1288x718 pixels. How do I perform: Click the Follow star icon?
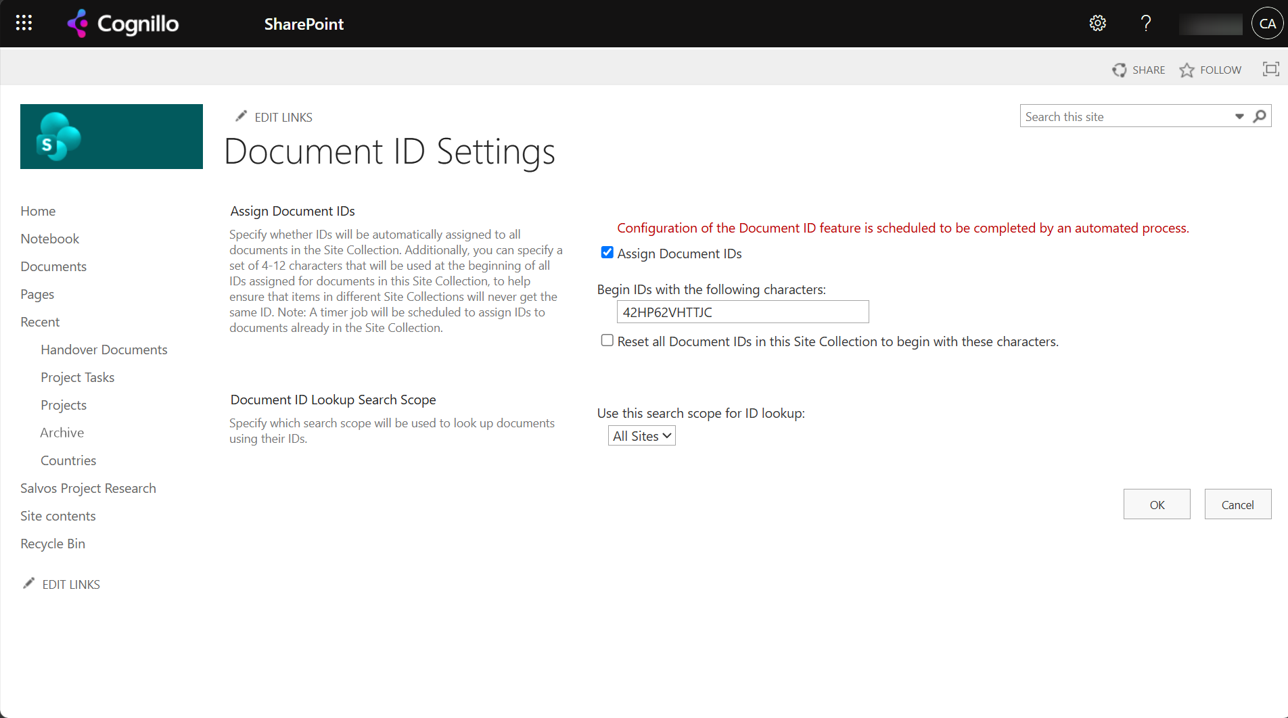point(1187,70)
